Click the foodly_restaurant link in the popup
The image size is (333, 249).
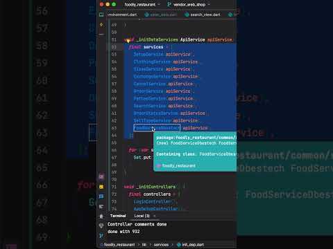point(178,165)
